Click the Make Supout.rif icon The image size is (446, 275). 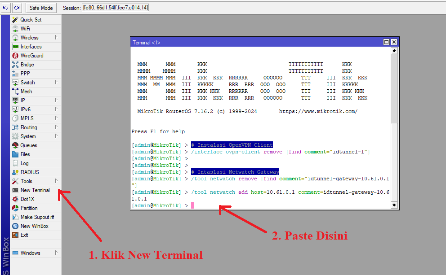[15, 217]
